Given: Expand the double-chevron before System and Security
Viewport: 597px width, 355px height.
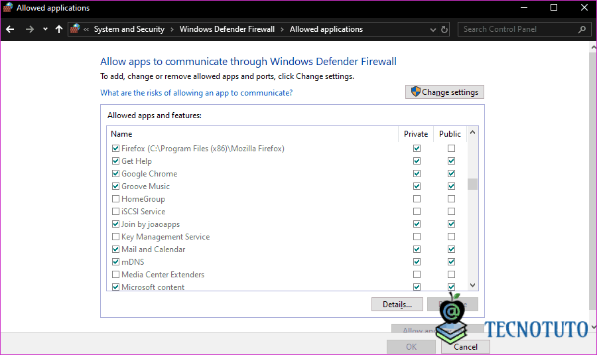Looking at the screenshot, I should tap(86, 30).
